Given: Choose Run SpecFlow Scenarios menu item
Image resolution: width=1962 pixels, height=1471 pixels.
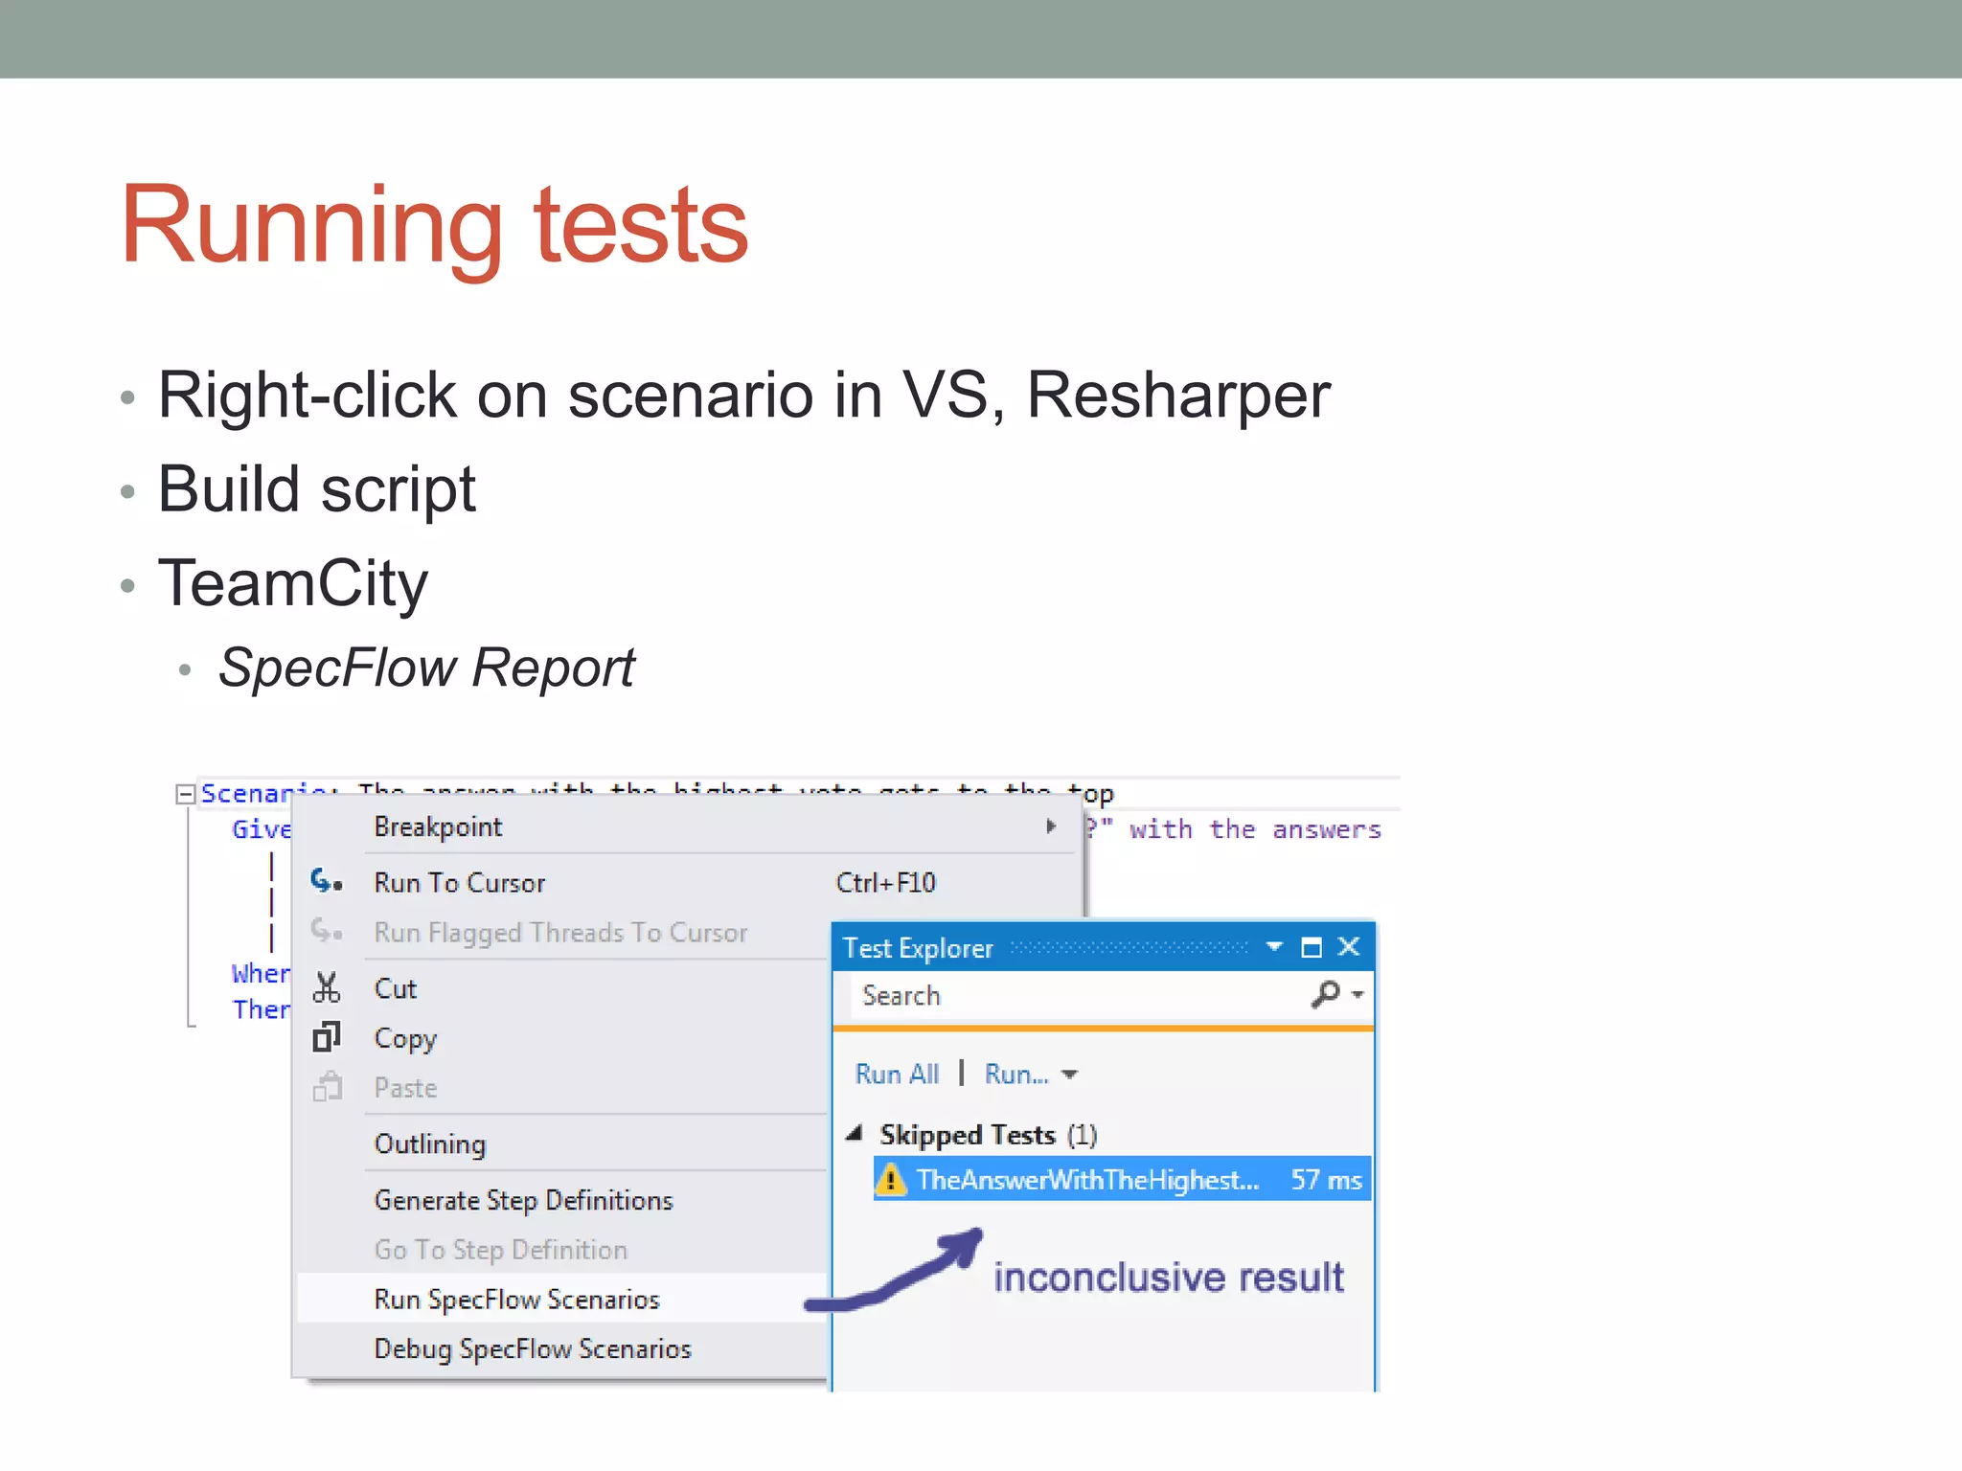Looking at the screenshot, I should pyautogui.click(x=516, y=1299).
